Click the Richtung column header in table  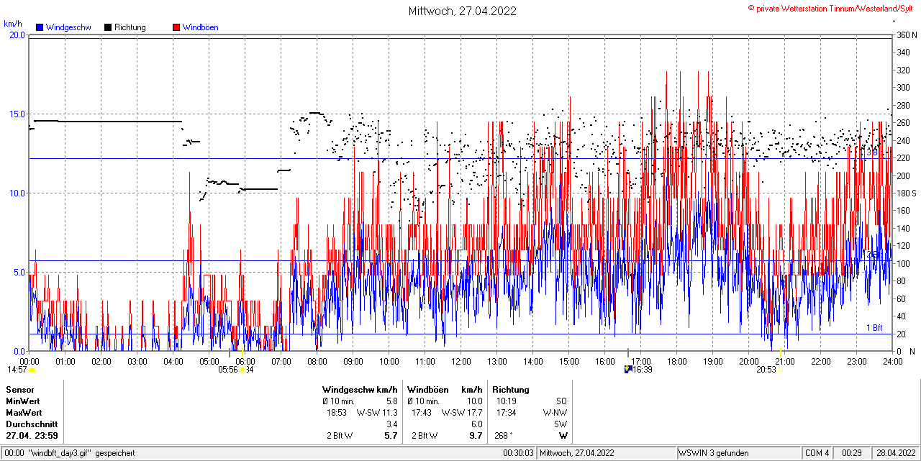[511, 389]
